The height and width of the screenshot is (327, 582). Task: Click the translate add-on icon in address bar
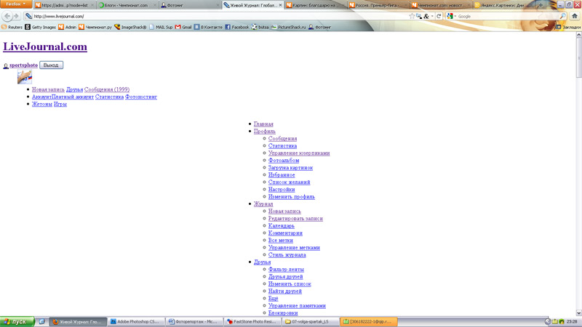419,16
